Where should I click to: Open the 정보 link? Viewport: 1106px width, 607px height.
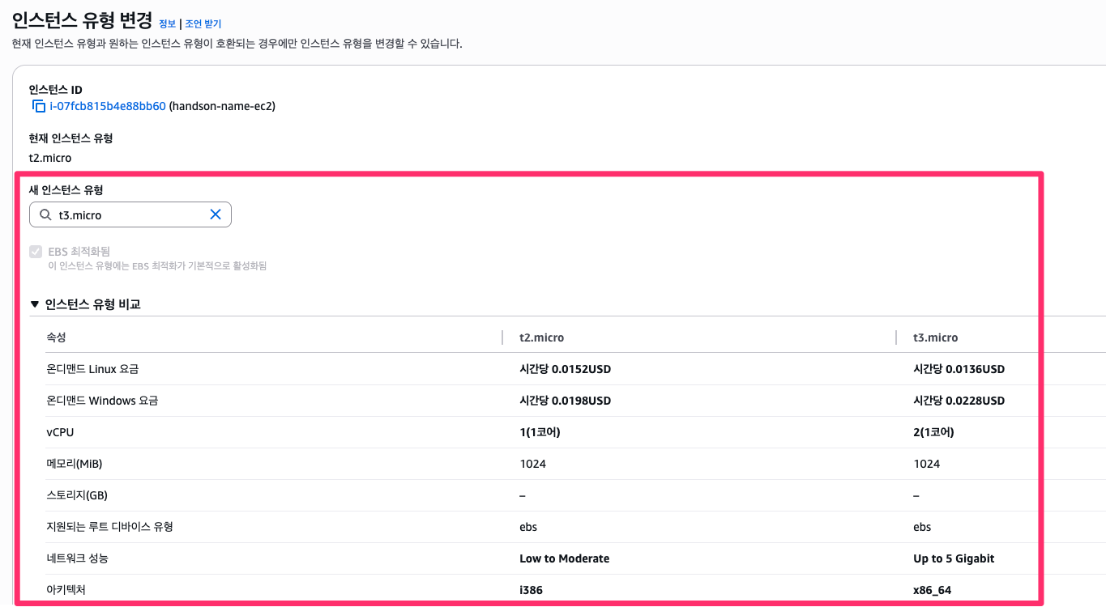coord(167,24)
